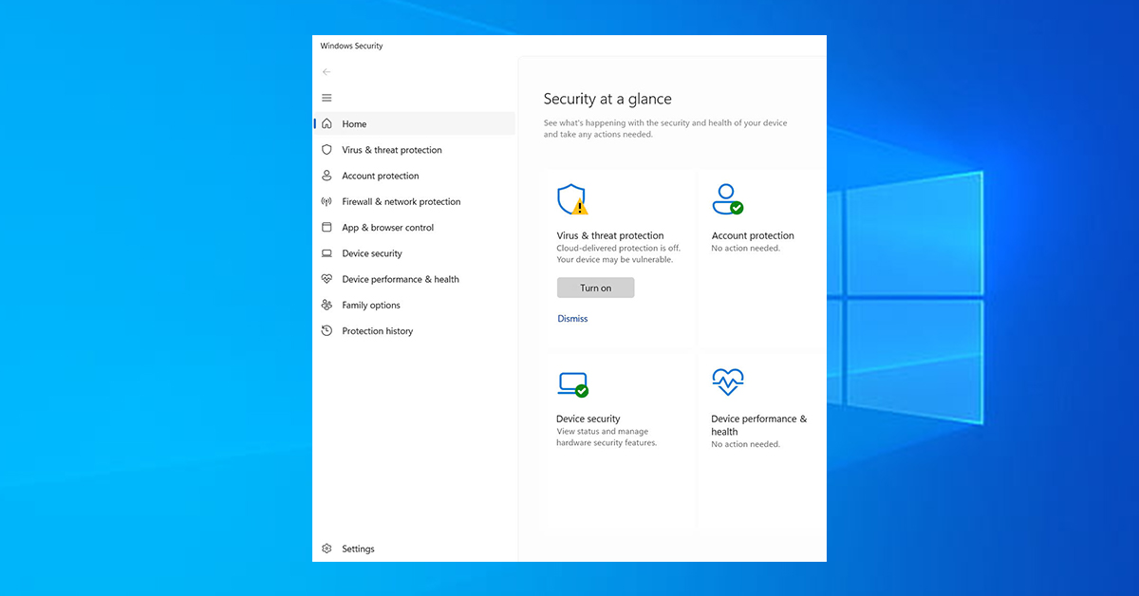This screenshot has height=596, width=1139.
Task: Toggle the hamburger navigation menu
Action: pos(327,98)
